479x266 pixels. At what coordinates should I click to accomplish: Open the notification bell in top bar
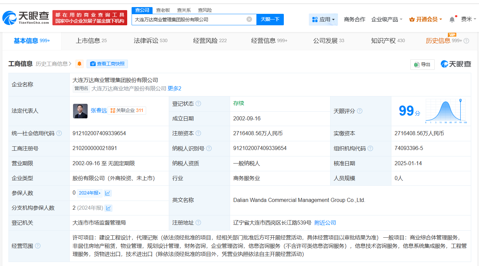tap(452, 19)
